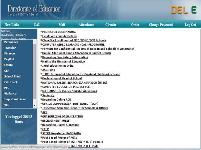This screenshot has height=150, width=201.
Task: Open U.E.E.MISSION Sarva Shiksha Abhiyaan link
Action: (70, 91)
